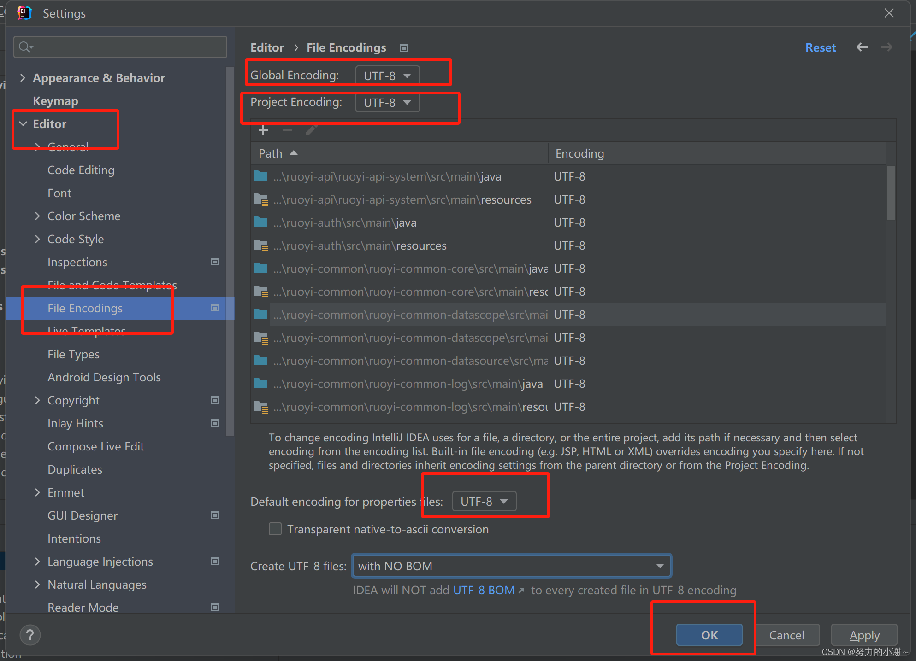Viewport: 916px width, 661px height.
Task: Click inside the settings search field
Action: click(x=120, y=47)
